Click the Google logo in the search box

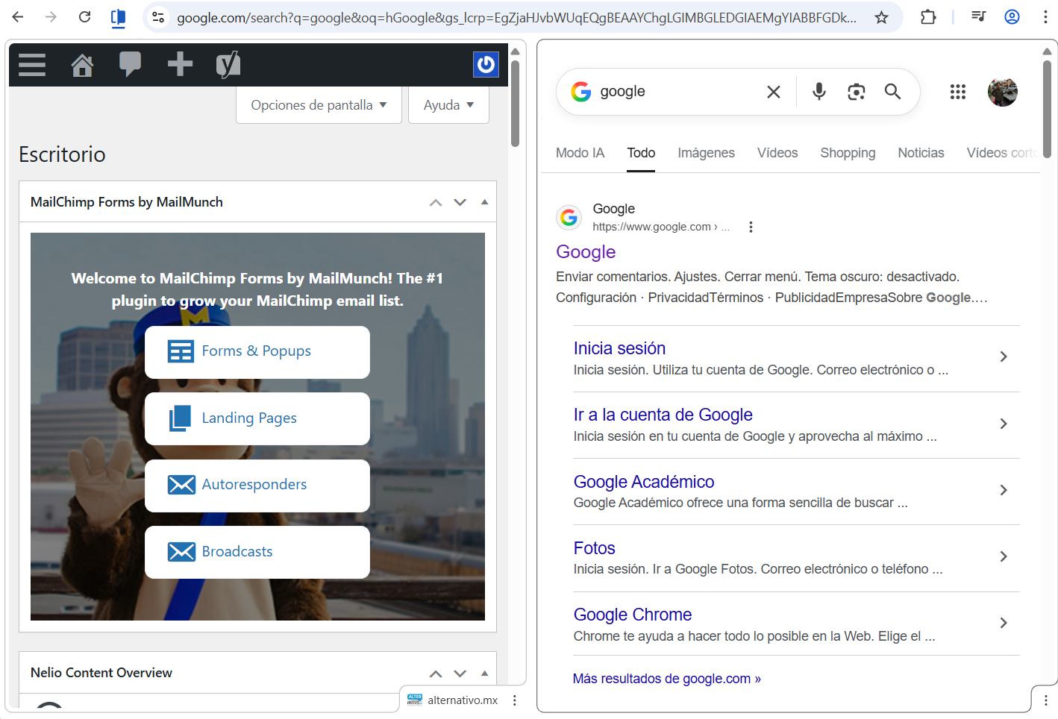point(580,92)
